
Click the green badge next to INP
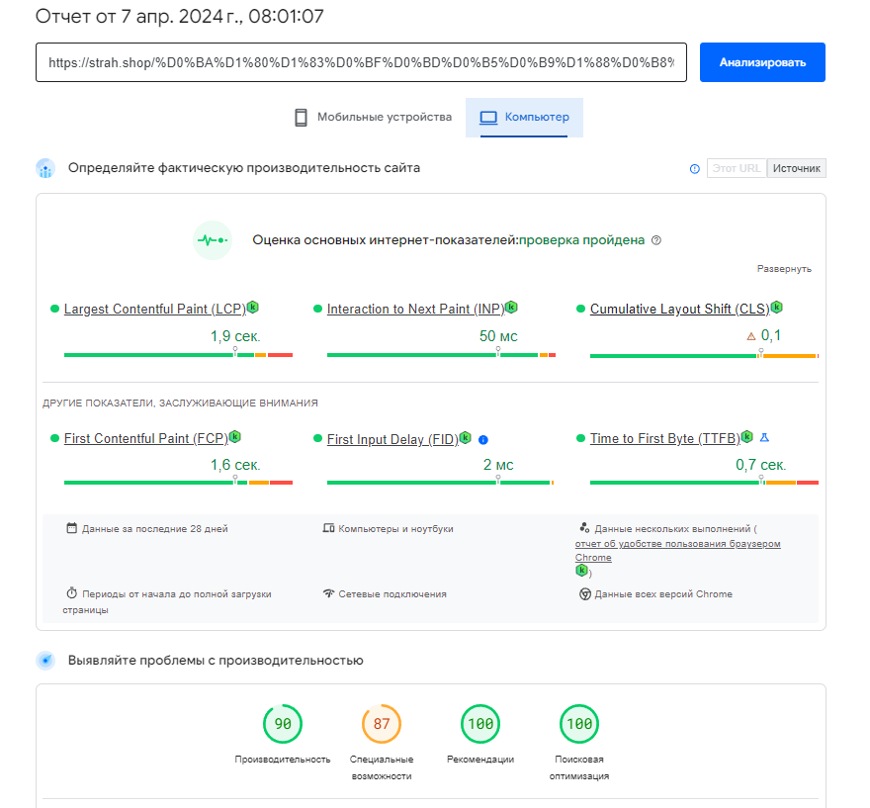click(511, 308)
